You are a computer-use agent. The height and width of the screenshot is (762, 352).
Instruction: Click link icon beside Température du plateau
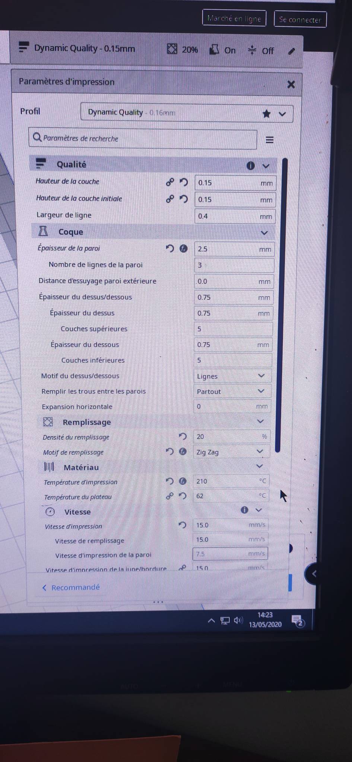click(169, 496)
